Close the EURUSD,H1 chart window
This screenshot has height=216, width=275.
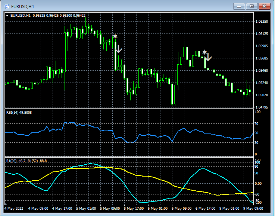coord(265,6)
